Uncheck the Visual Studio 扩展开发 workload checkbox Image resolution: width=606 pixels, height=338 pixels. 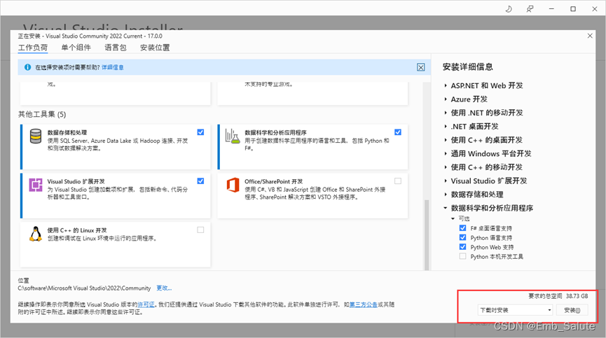[x=200, y=181]
